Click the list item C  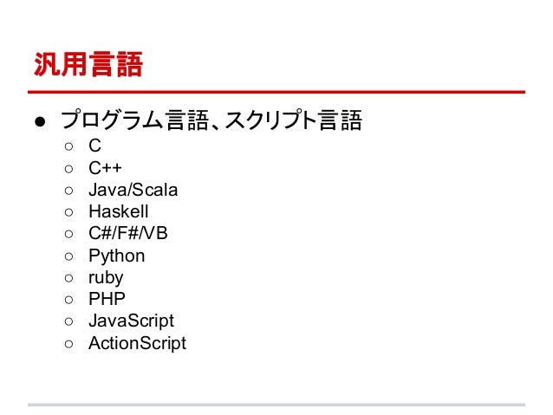pos(94,146)
